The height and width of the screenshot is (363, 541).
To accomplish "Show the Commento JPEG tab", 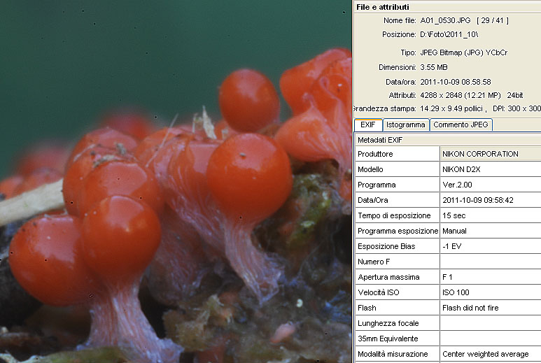I will (461, 125).
